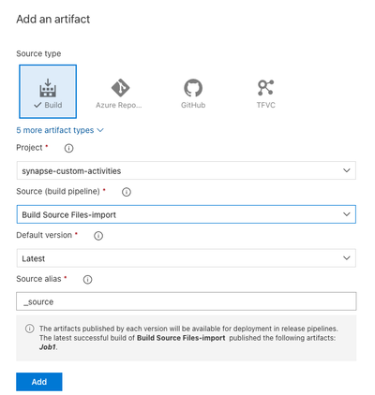Click the chevron in Project field

pyautogui.click(x=347, y=170)
